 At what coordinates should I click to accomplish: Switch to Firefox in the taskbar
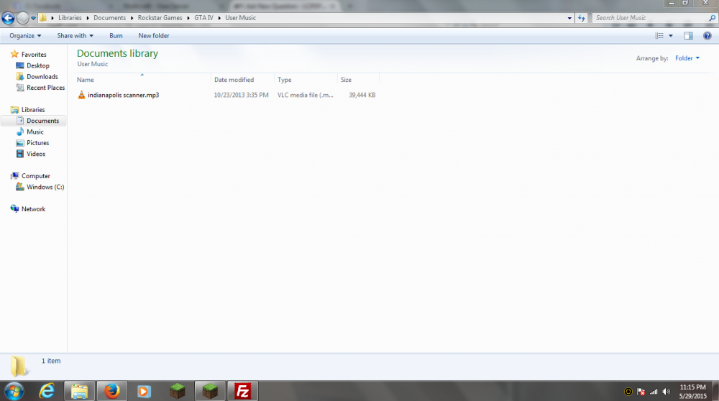click(112, 391)
